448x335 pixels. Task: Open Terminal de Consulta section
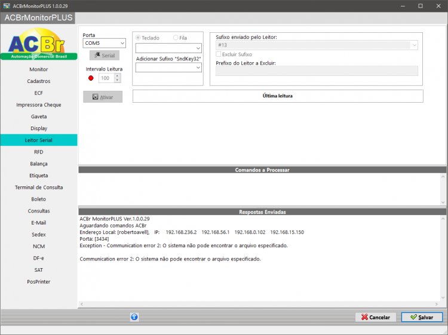pyautogui.click(x=39, y=188)
